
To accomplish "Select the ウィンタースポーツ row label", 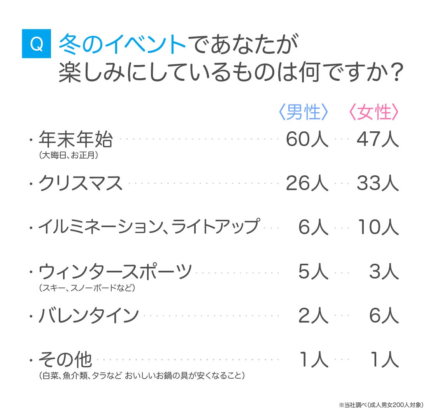I will click(115, 271).
